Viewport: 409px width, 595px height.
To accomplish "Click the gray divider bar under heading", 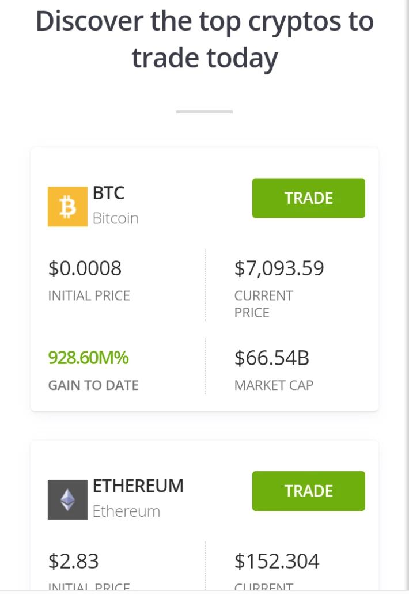I will [x=204, y=112].
